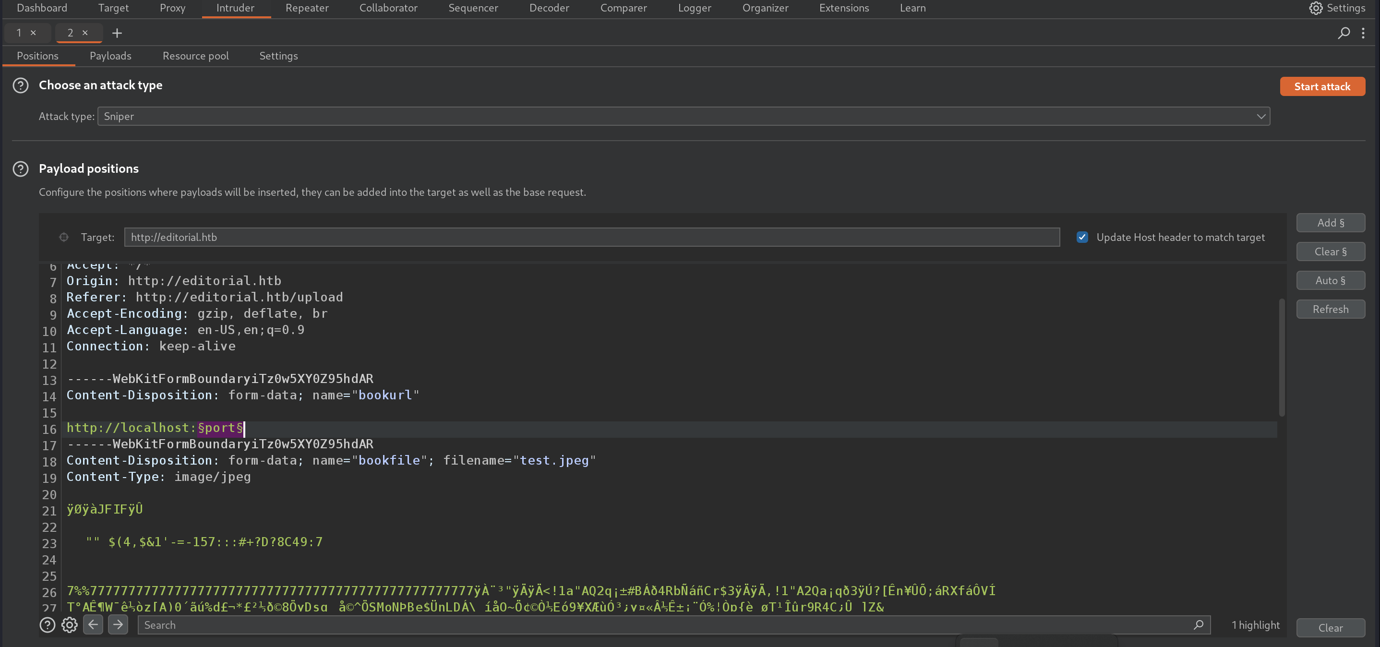Click the settings gear icon bottom left

pyautogui.click(x=70, y=625)
